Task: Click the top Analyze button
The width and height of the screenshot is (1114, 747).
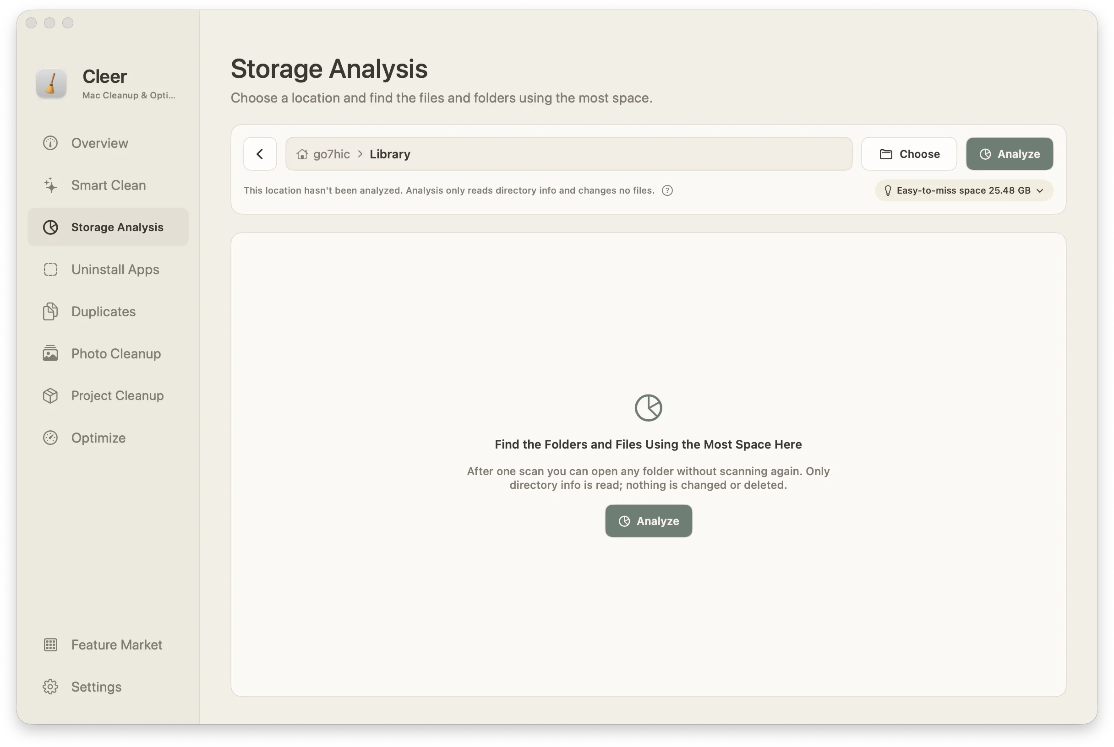Action: click(1009, 154)
